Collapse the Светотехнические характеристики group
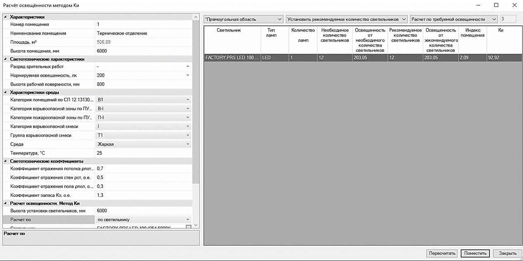Viewport: 523px width, 261px height. click(x=5, y=59)
